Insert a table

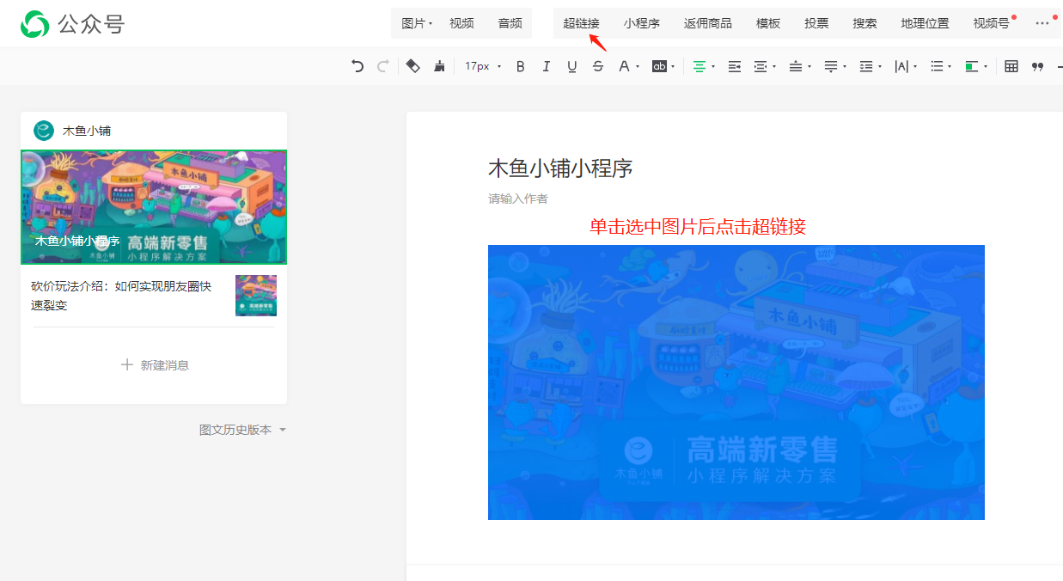[x=1011, y=66]
